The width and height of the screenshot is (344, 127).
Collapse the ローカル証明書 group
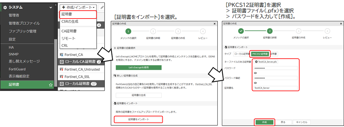62,84
